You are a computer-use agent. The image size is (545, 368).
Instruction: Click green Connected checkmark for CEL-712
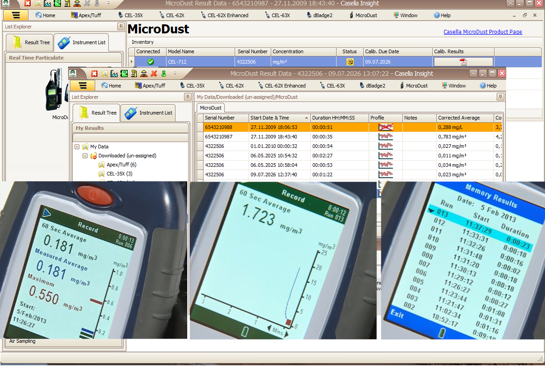pyautogui.click(x=151, y=62)
